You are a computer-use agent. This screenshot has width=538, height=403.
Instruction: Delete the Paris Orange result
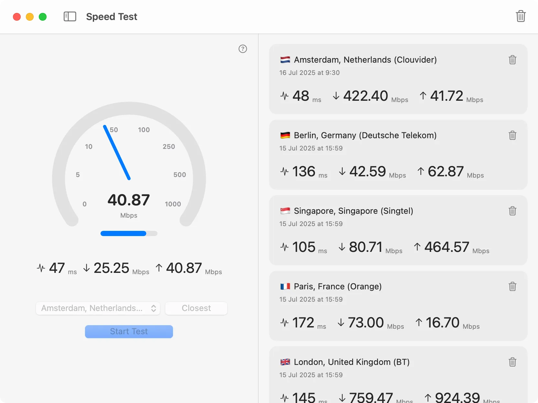click(512, 286)
